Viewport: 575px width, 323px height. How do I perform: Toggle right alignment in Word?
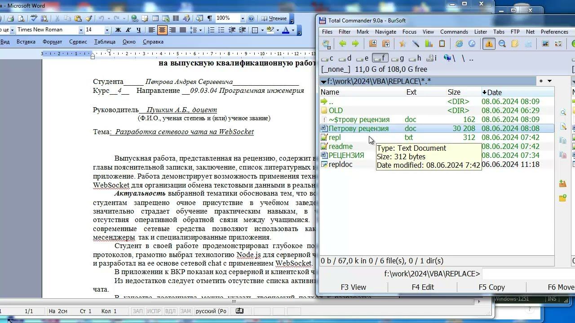pyautogui.click(x=172, y=30)
